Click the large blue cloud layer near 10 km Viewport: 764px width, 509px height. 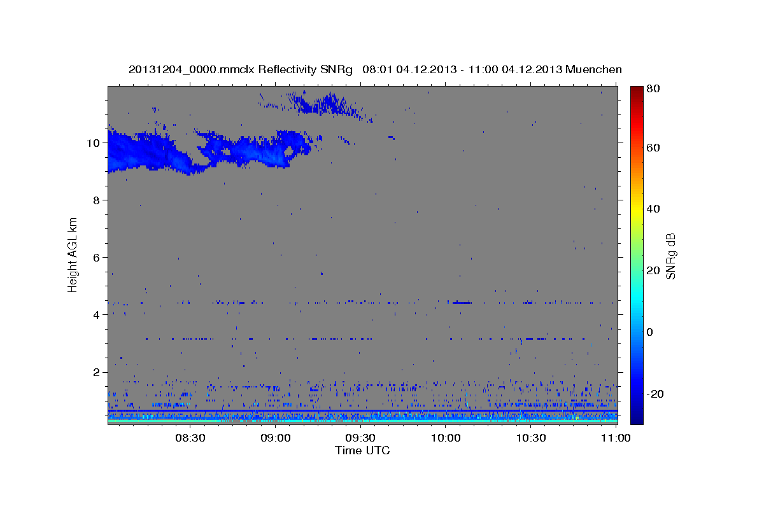[x=210, y=151]
